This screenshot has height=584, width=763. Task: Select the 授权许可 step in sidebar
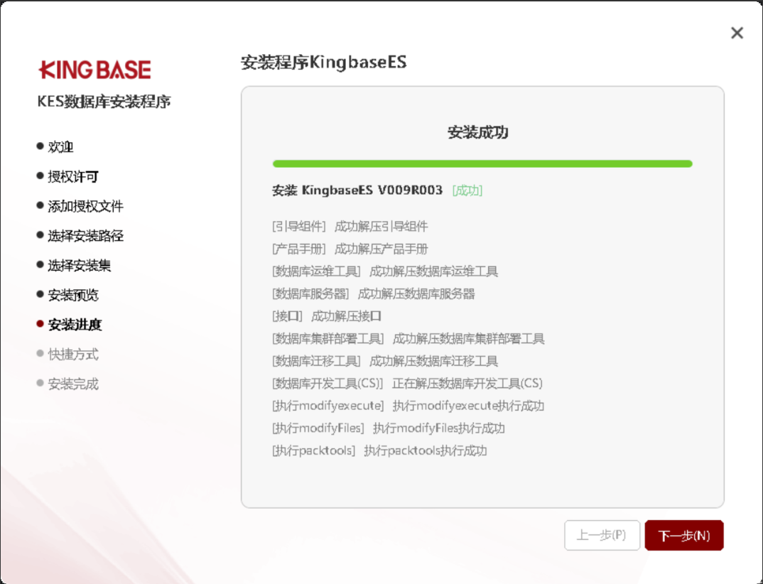coord(67,176)
